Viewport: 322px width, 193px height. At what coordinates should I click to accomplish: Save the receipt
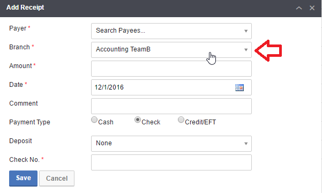(23, 178)
